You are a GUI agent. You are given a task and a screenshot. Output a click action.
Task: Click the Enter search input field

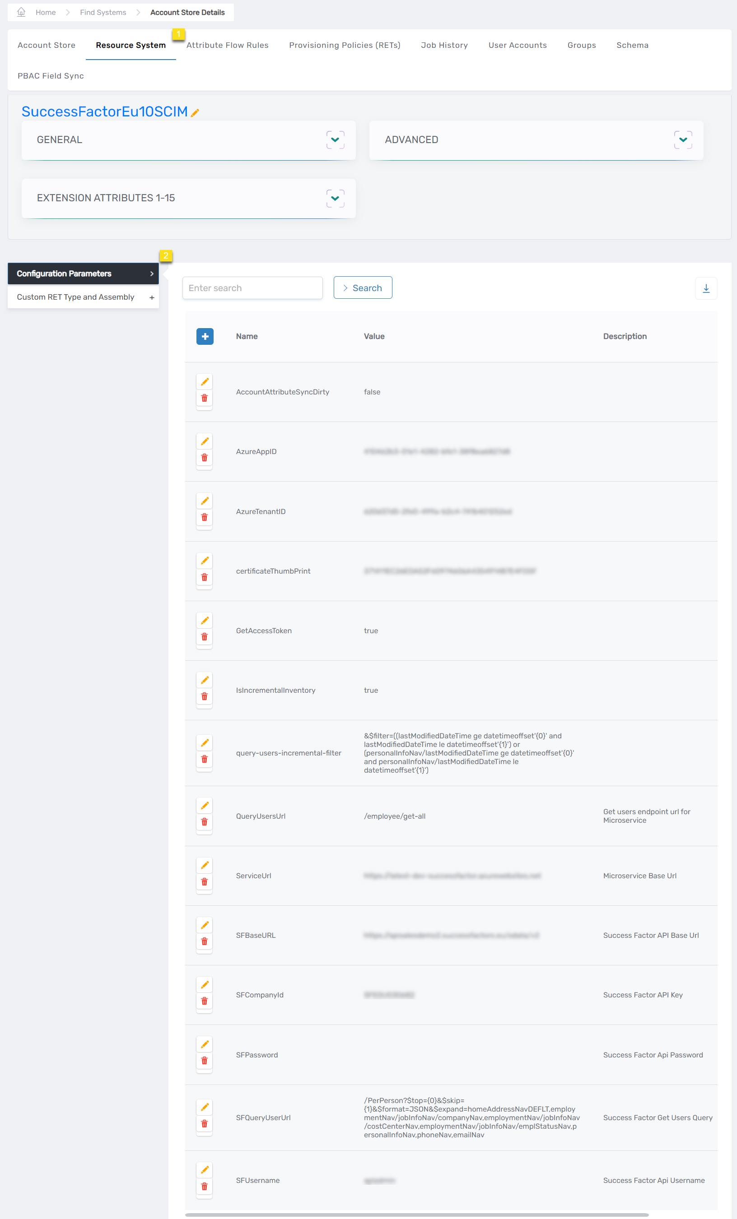coord(252,288)
